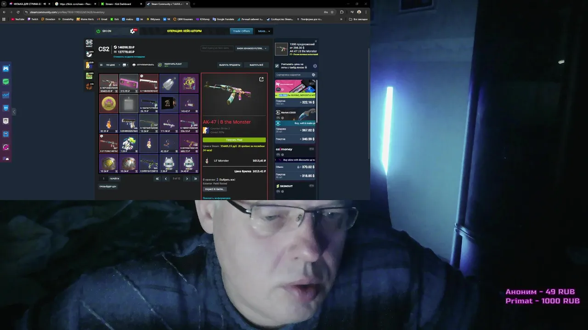Select the music kit disc item

(169, 104)
